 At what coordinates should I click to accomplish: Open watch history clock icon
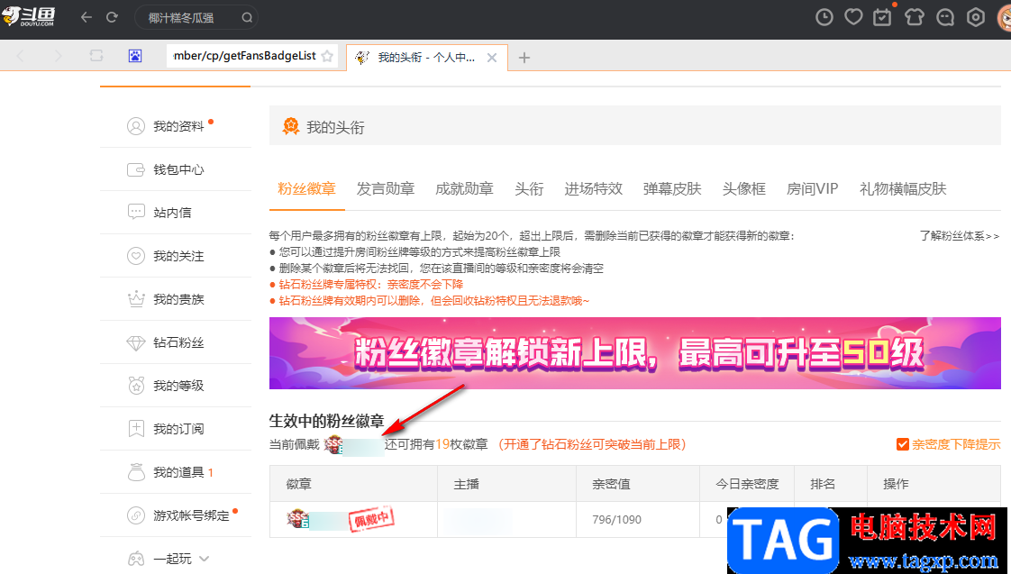[824, 17]
